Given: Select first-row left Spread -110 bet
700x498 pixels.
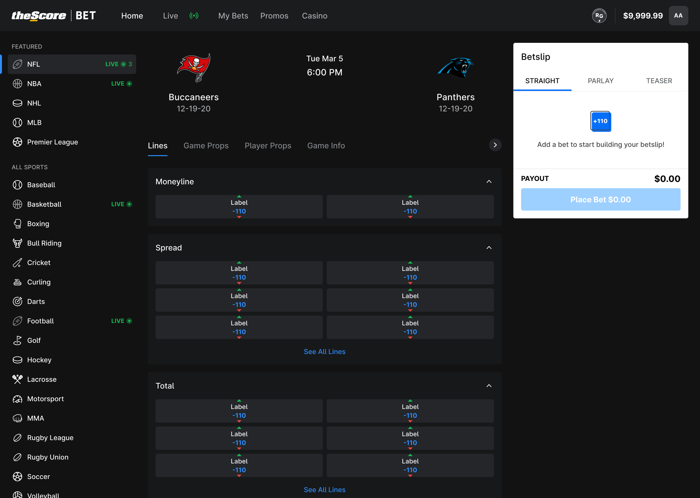Looking at the screenshot, I should 239,273.
